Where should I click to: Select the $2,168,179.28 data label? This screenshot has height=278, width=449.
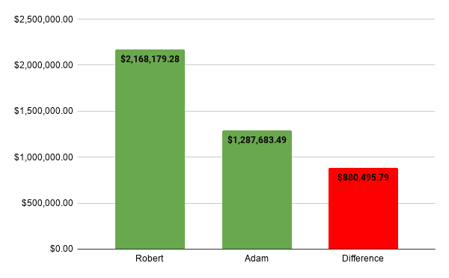pos(150,59)
